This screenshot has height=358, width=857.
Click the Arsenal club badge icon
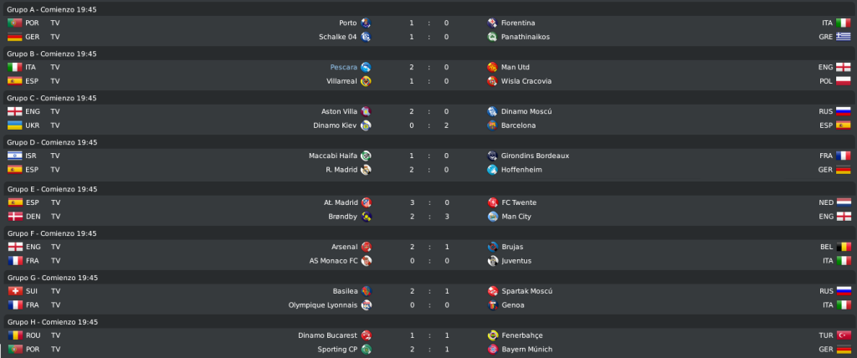tap(367, 247)
